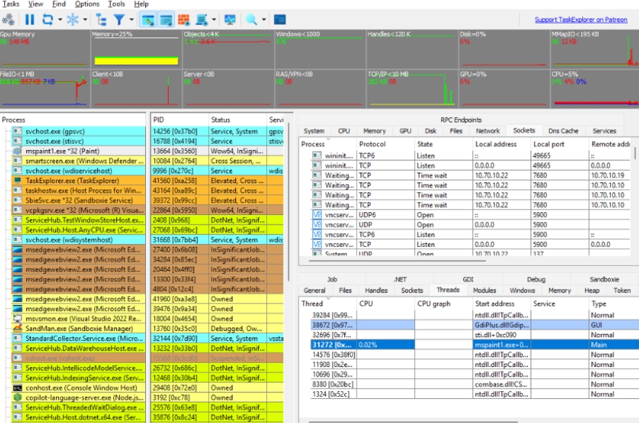This screenshot has width=639, height=423.
Task: Click the magnifying glass find icon
Action: click(252, 20)
